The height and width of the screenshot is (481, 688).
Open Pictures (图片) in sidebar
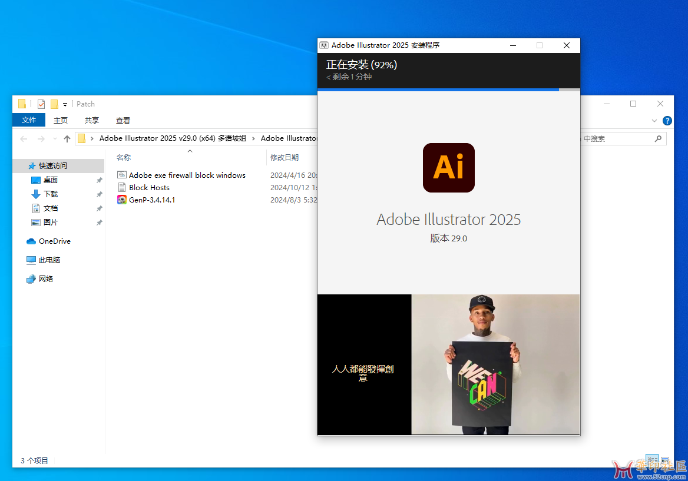point(51,222)
